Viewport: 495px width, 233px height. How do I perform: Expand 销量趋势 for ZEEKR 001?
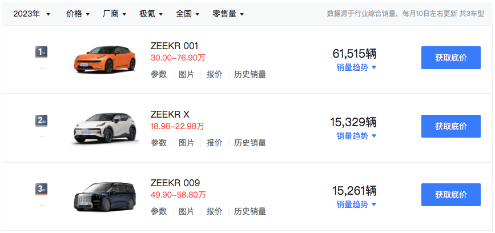356,67
